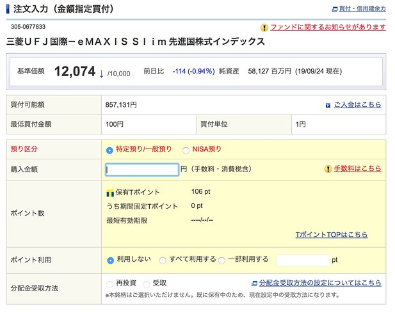The image size is (395, 320).
Task: Click the fund code 305-0677833
Action: (28, 27)
